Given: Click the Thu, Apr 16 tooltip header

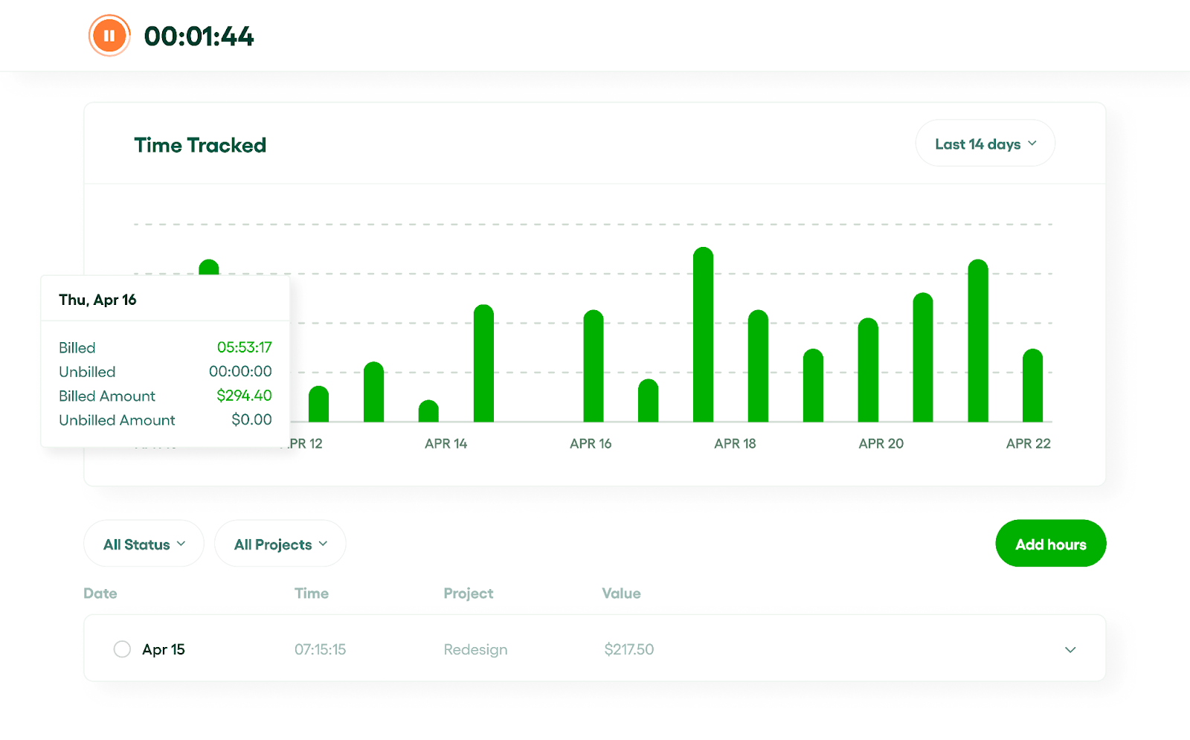Looking at the screenshot, I should tap(97, 299).
